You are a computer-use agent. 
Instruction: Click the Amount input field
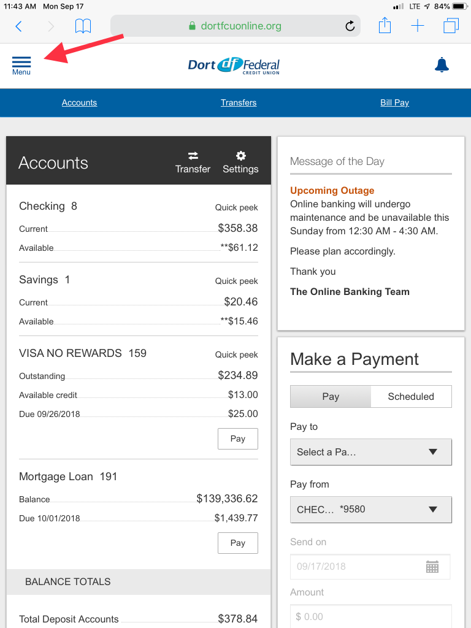[370, 616]
